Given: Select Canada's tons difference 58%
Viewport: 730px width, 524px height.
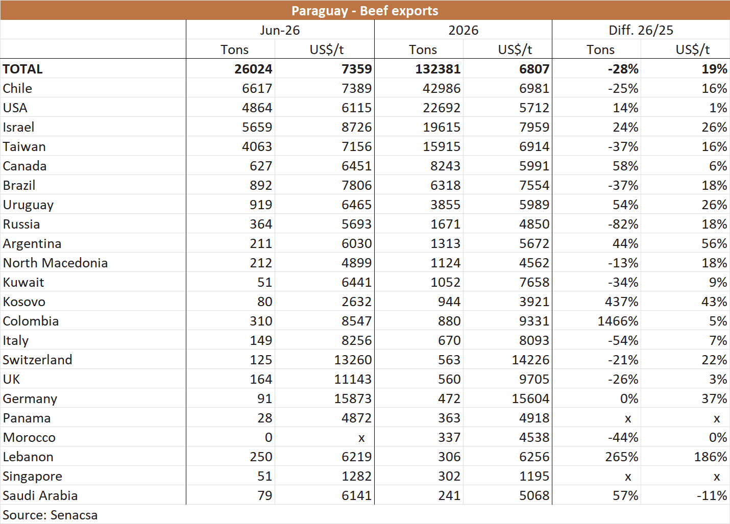Looking at the screenshot, I should (625, 166).
